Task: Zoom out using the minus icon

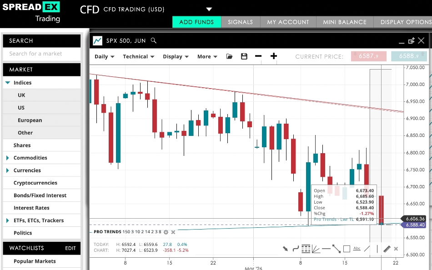Action: point(258,56)
